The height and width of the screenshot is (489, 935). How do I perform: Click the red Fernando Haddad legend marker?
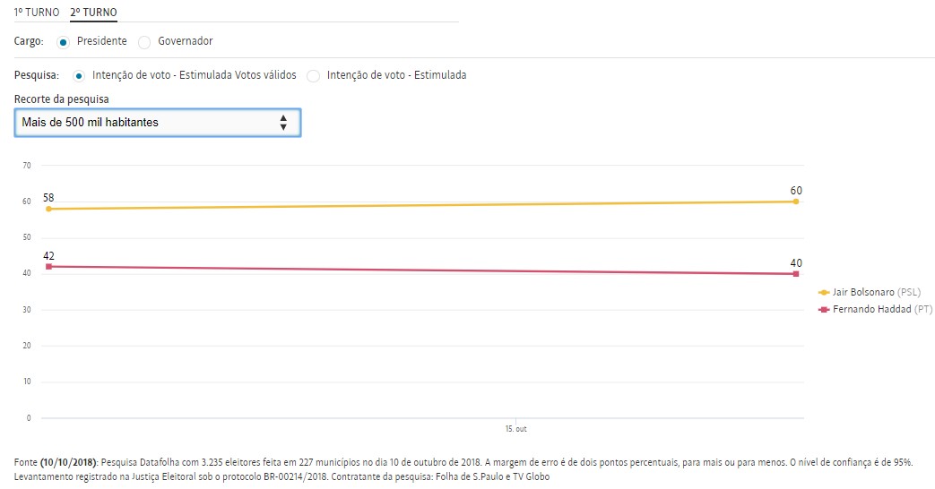824,309
